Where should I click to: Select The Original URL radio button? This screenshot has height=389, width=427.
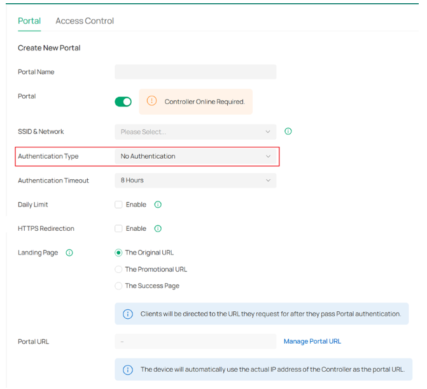118,253
